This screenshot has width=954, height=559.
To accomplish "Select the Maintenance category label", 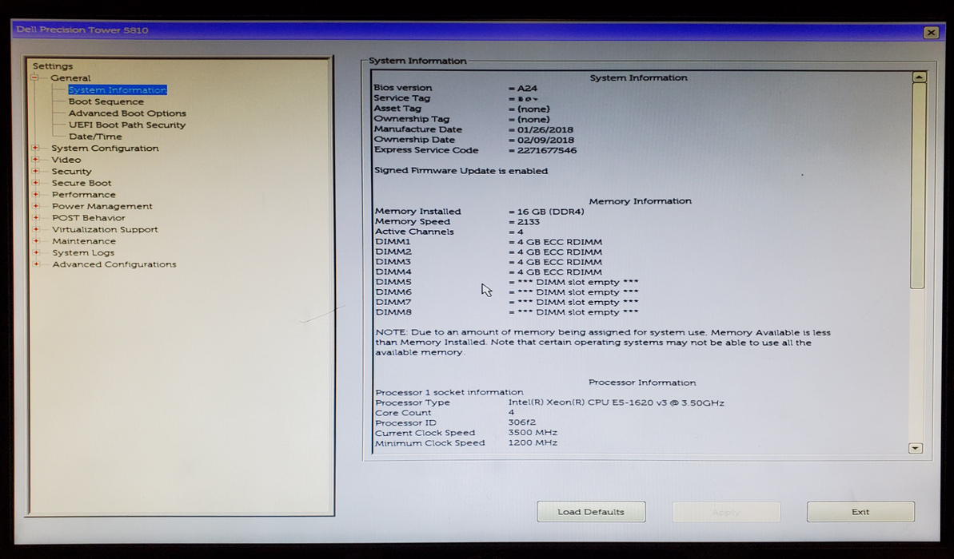I will (83, 240).
